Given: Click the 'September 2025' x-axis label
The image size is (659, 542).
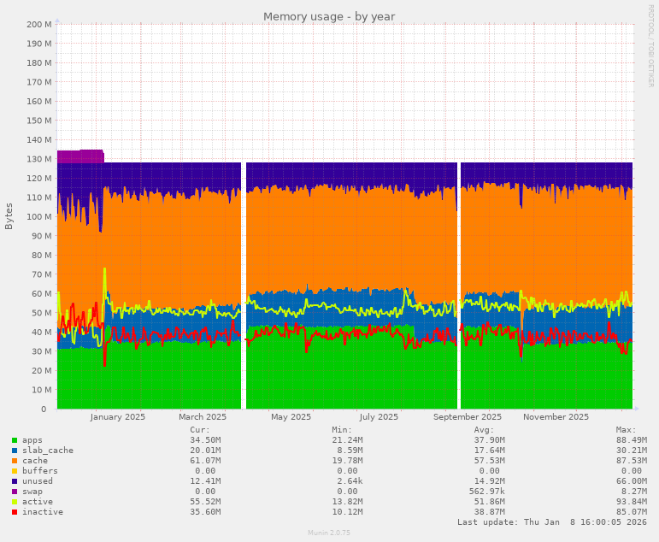Looking at the screenshot, I should tap(468, 416).
